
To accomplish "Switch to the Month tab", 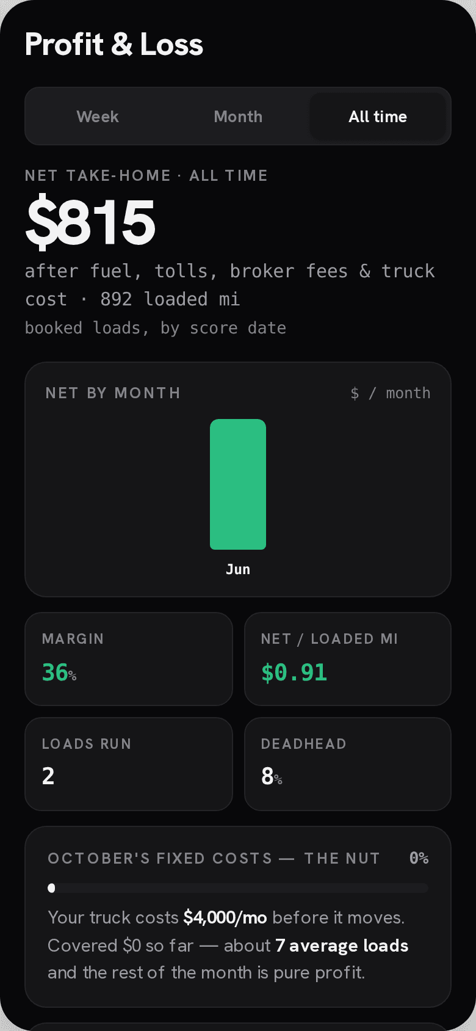I will point(238,117).
